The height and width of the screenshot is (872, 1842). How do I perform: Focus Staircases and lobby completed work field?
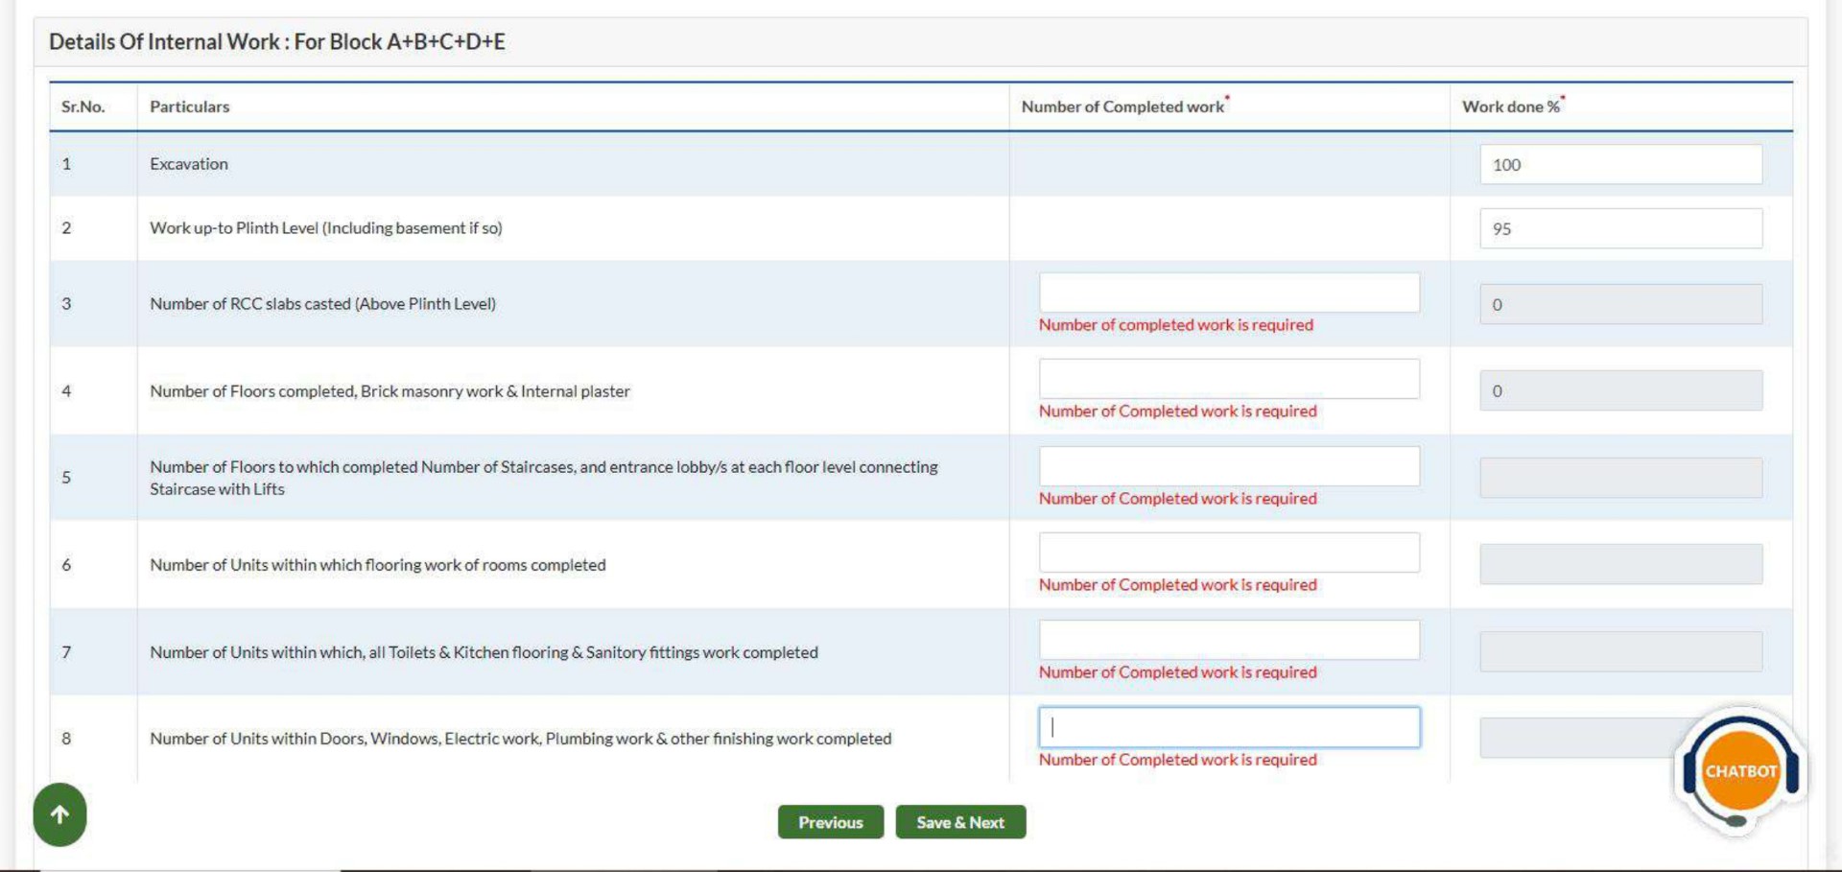tap(1229, 466)
